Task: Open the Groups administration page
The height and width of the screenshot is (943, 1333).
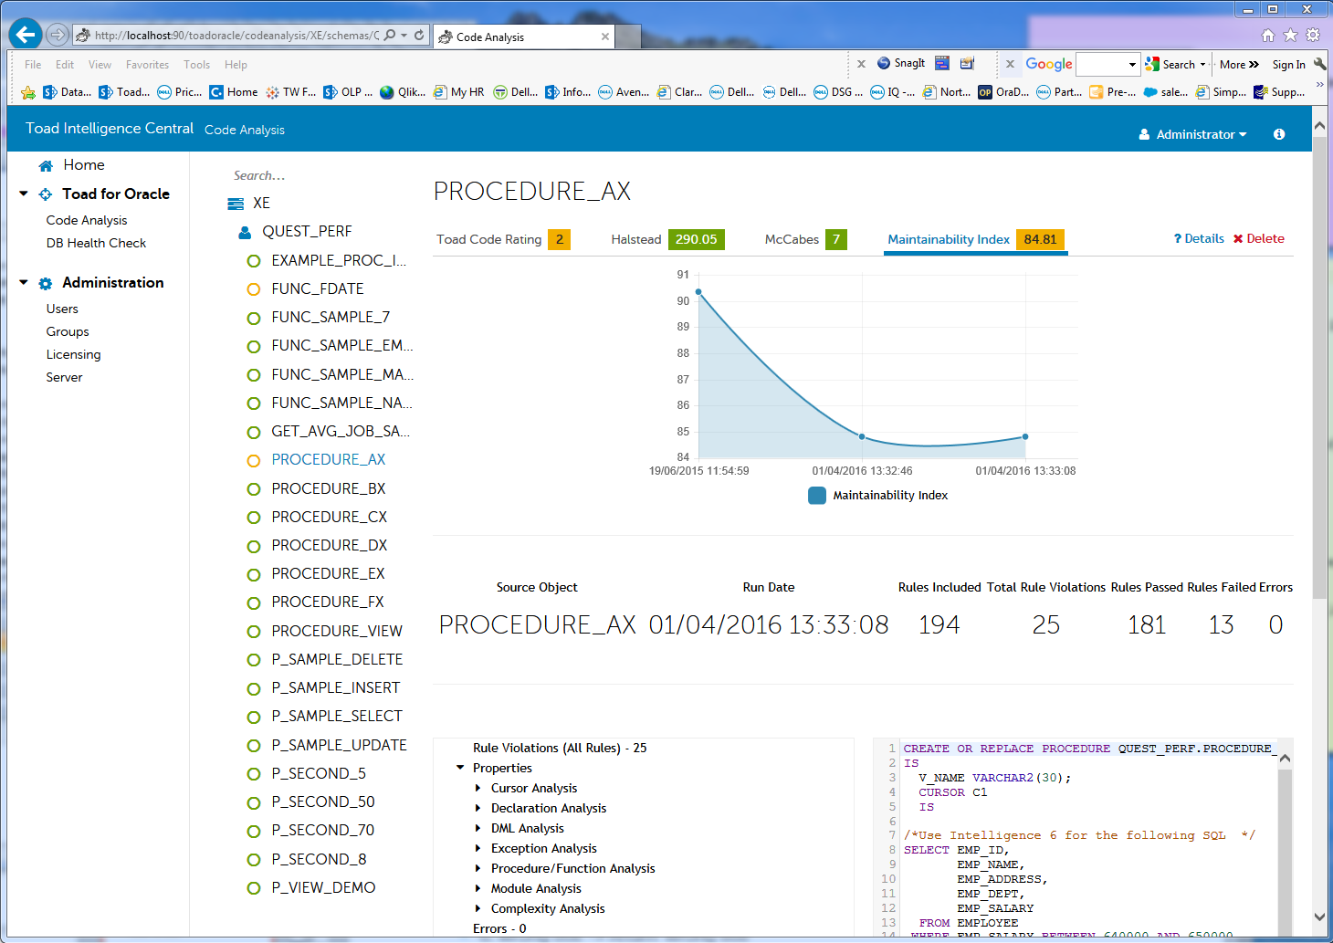Action: coord(68,331)
